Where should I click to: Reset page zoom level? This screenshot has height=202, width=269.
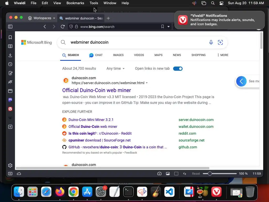tap(196, 174)
